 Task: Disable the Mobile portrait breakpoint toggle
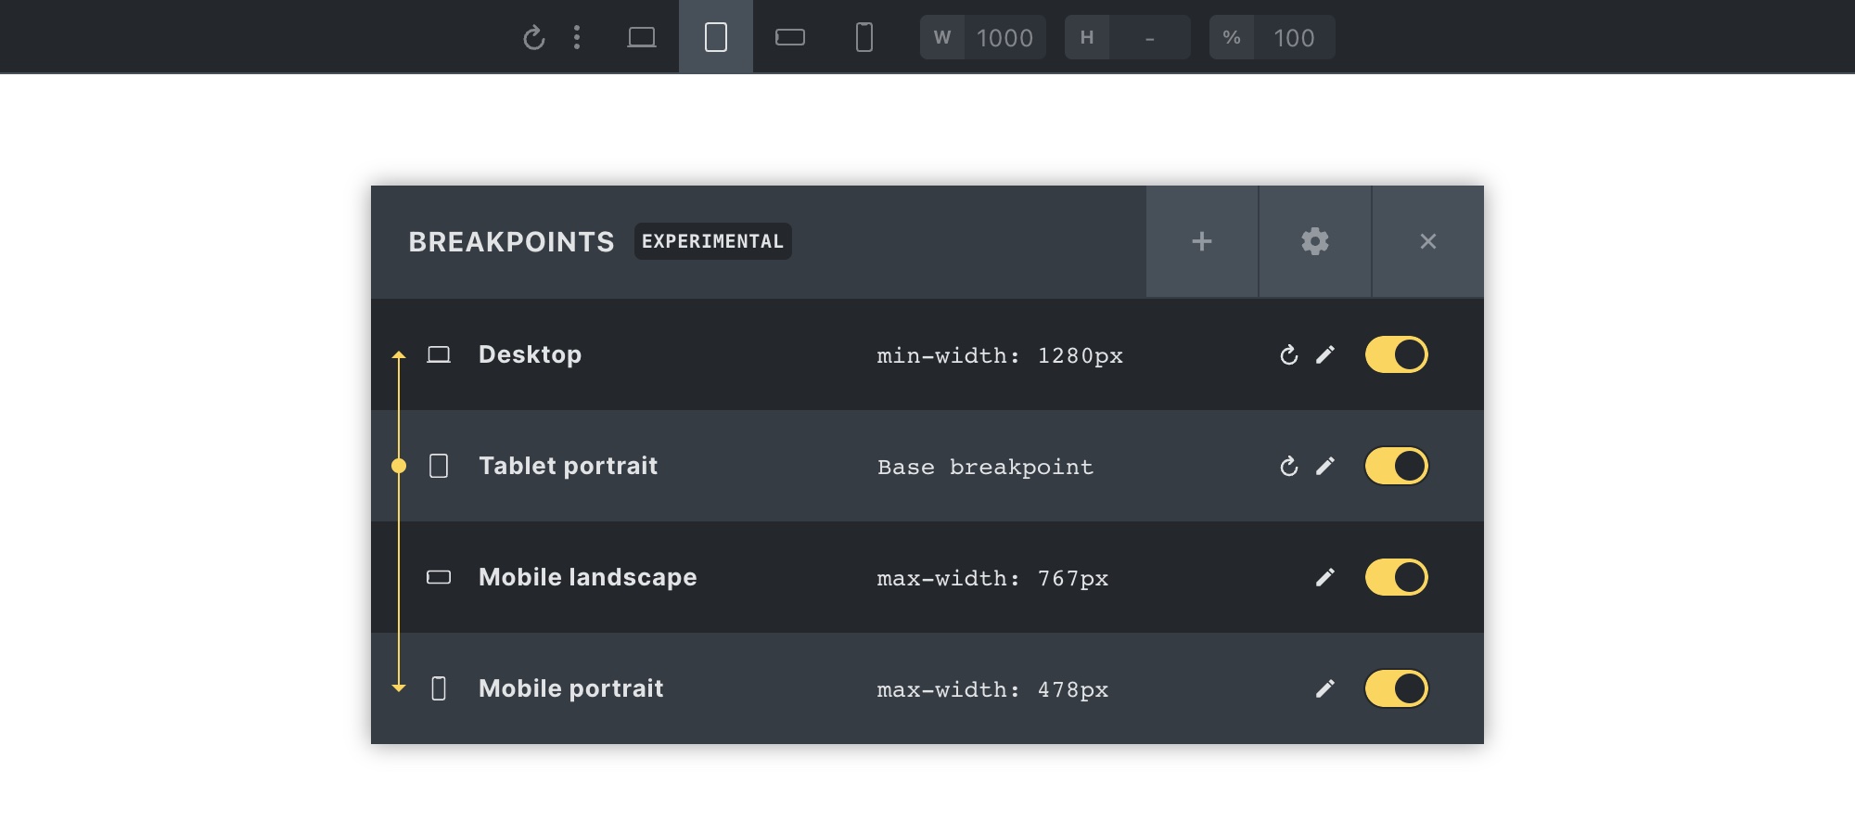click(1397, 688)
